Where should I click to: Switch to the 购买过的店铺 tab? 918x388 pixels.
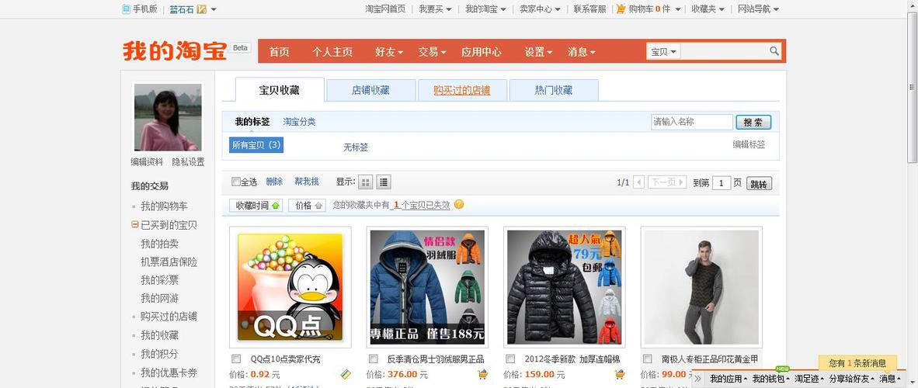click(x=462, y=90)
